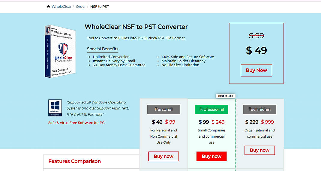Click Buy now under the Personal plan
Screen dimensions: 321x171
163,156
